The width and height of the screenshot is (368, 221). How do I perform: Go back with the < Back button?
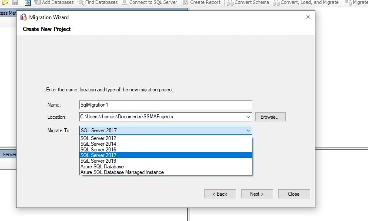[220, 194]
